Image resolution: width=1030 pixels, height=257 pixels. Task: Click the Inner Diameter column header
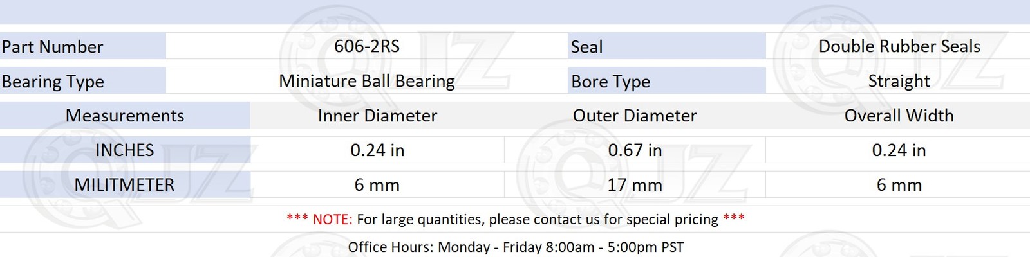[377, 116]
